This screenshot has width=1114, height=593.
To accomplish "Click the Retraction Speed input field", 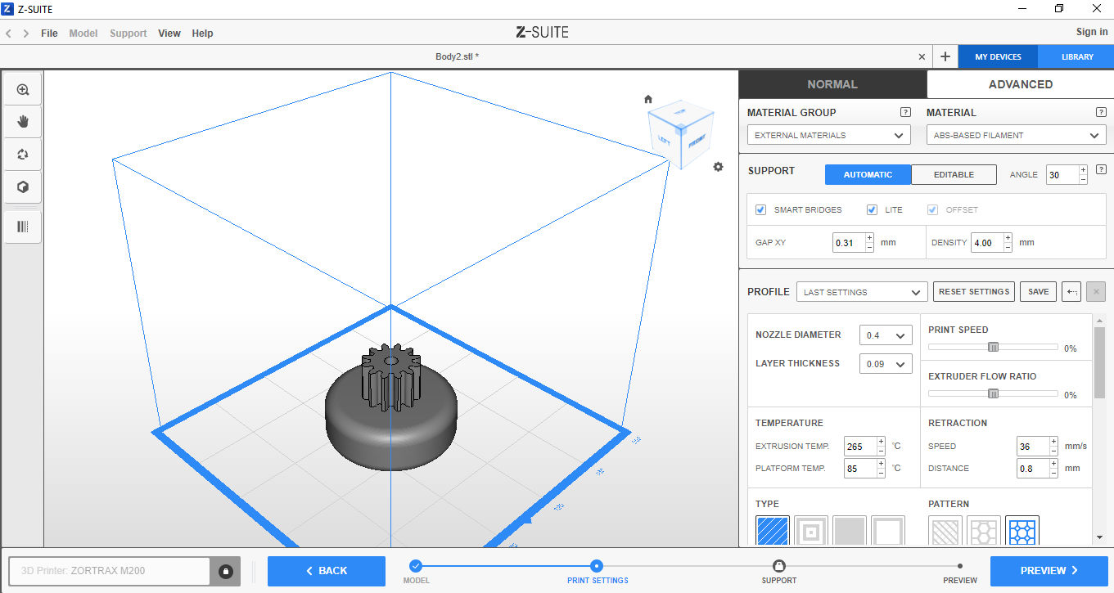I will (1032, 447).
